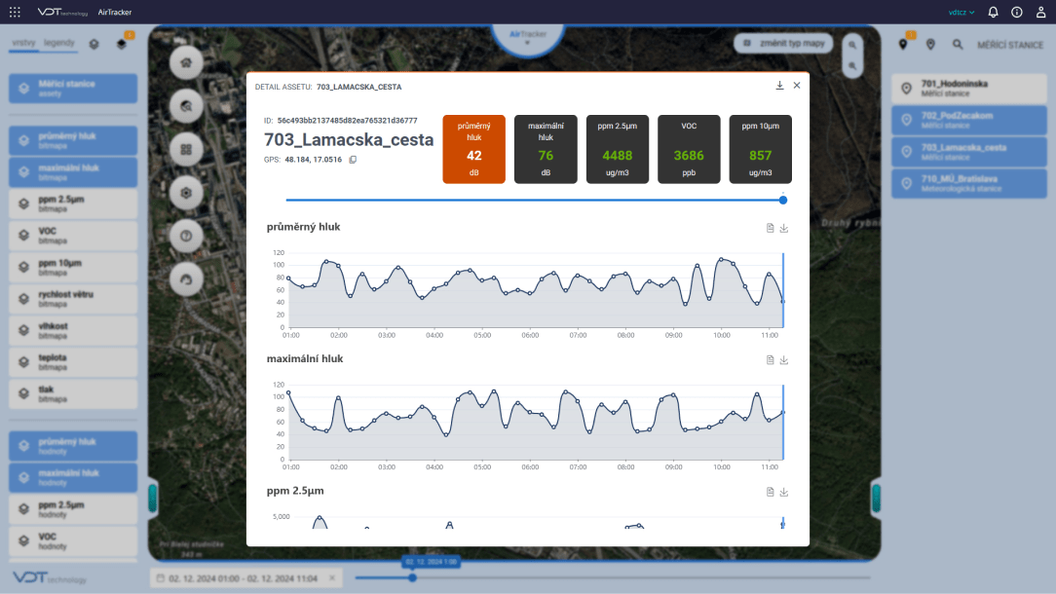Open the app grid launcher
The height and width of the screenshot is (594, 1056).
pyautogui.click(x=15, y=13)
